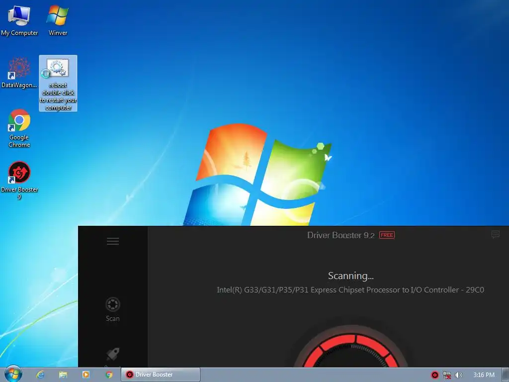Select the DataWagon desktop shortcut
Viewport: 509px width, 382px height.
19,73
